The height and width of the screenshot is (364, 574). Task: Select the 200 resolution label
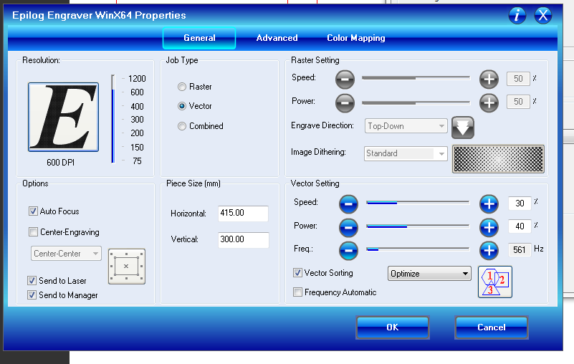coord(137,133)
